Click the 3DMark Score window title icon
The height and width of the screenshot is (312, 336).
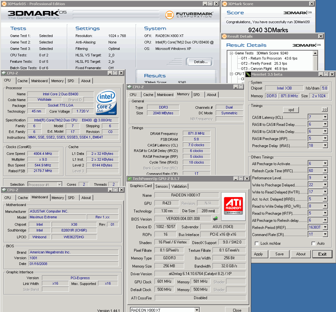(224, 4)
